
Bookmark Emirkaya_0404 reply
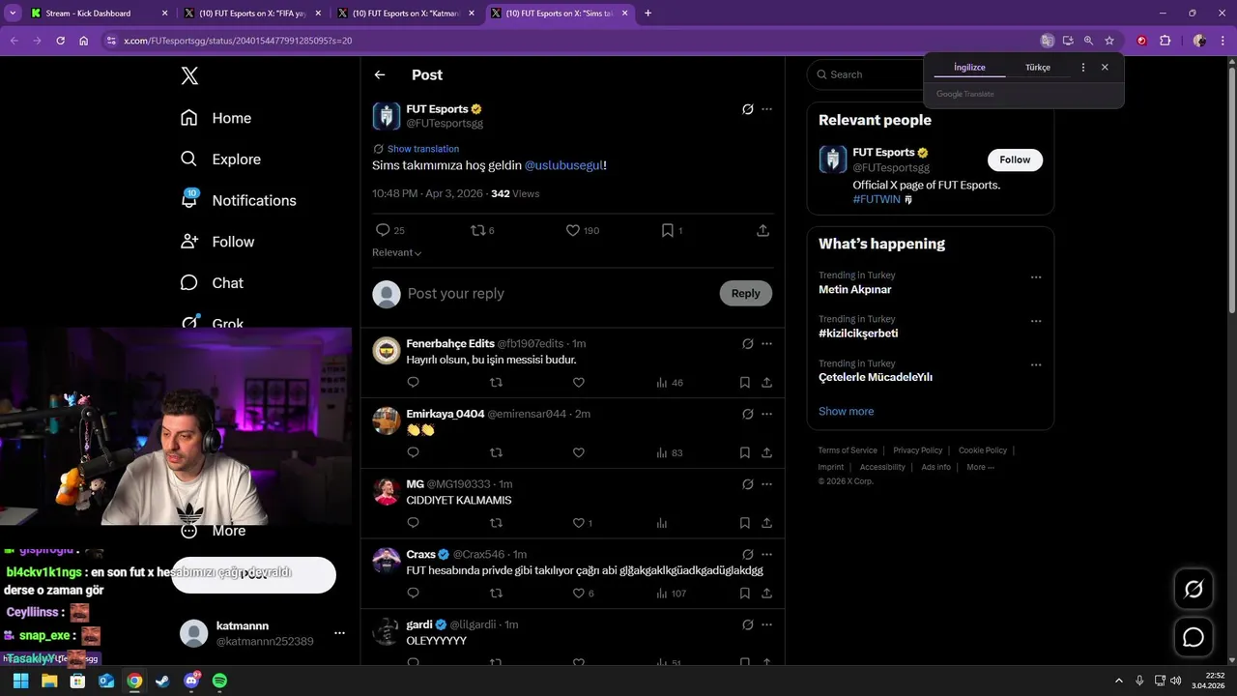click(744, 452)
